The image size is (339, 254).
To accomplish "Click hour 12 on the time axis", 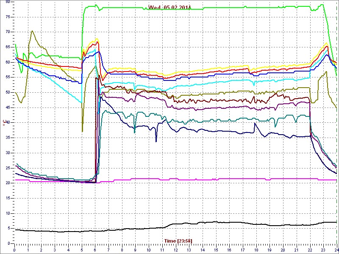I will (176, 250).
